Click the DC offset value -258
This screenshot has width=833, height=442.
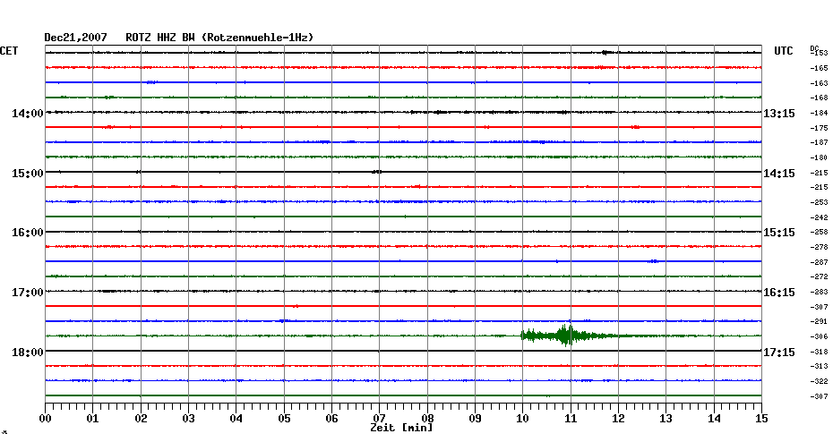[x=820, y=232]
